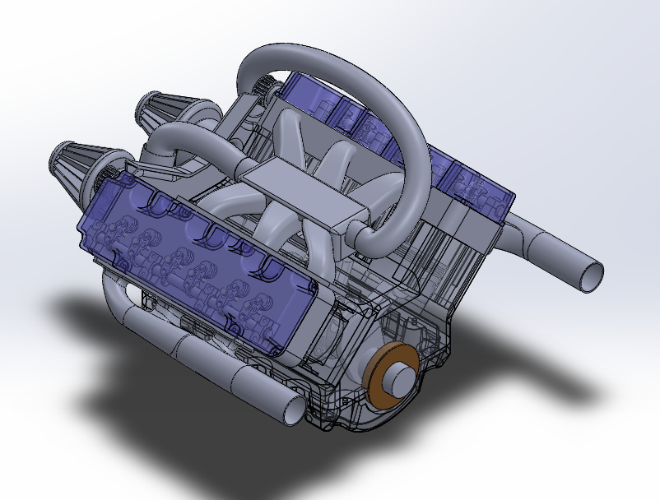The width and height of the screenshot is (660, 500).
Task: Select the smaller S-shaped pipe feeding the plenum
Action: [x=194, y=141]
